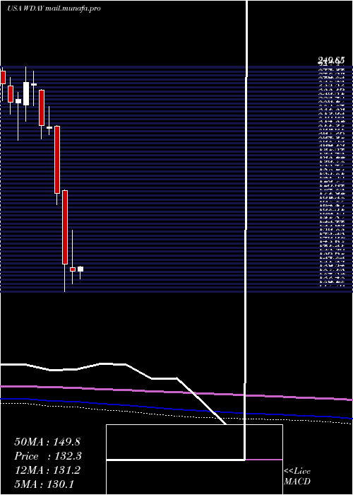The width and height of the screenshot is (353, 495).
Task: Click the final white candlestick of the series
Action: (x=80, y=269)
